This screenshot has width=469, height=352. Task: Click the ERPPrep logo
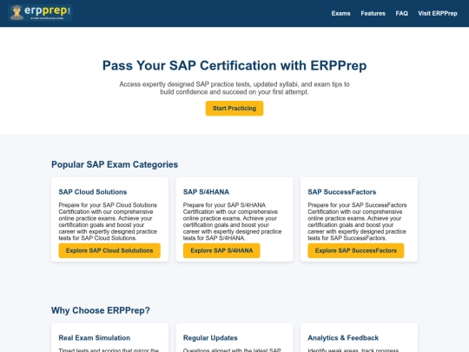(x=40, y=13)
